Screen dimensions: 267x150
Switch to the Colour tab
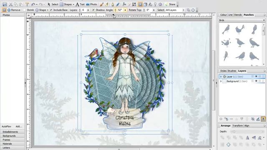[x=223, y=15]
